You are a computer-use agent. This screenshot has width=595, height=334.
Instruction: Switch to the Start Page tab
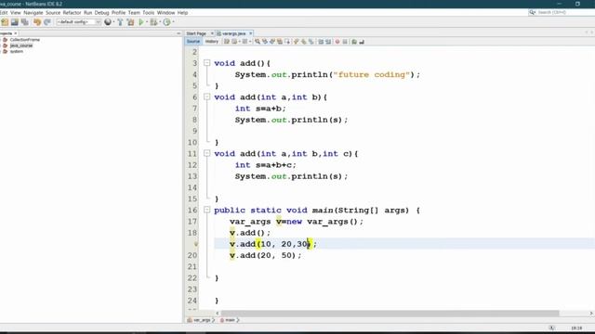(196, 33)
